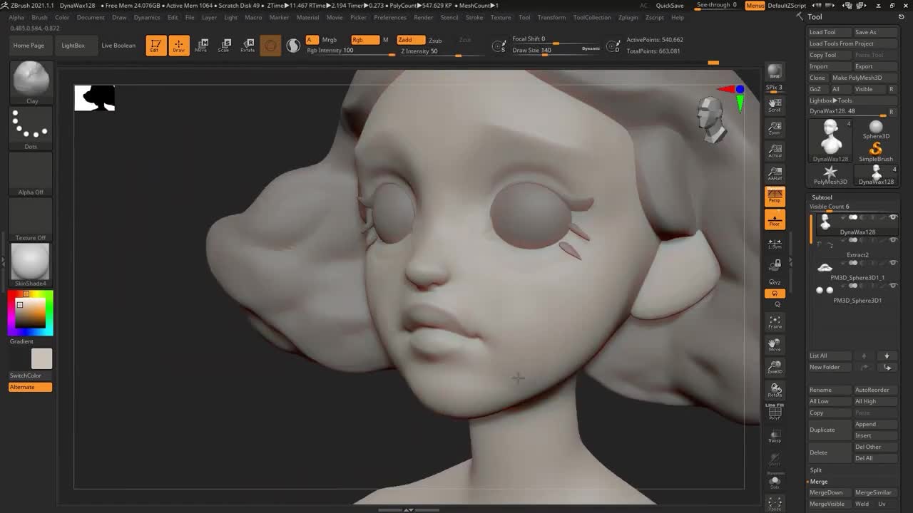Toggle the Rgb channel button
This screenshot has width=913, height=513.
(364, 40)
